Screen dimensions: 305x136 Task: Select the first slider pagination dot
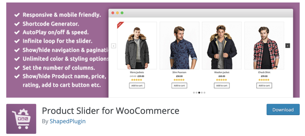pyautogui.click(x=194, y=93)
